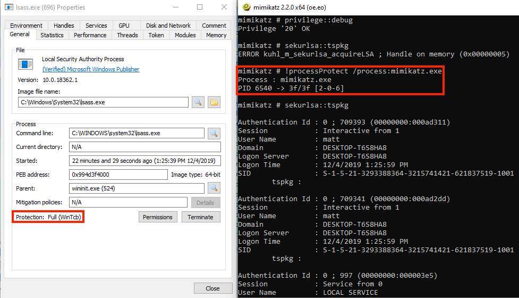Click Local Security Authority Process description

pos(83,59)
